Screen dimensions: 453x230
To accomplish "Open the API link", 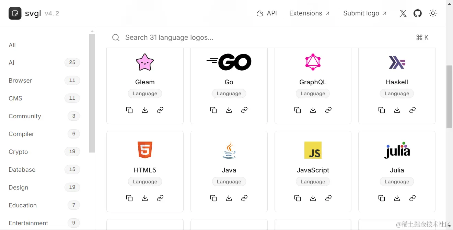I will [267, 13].
